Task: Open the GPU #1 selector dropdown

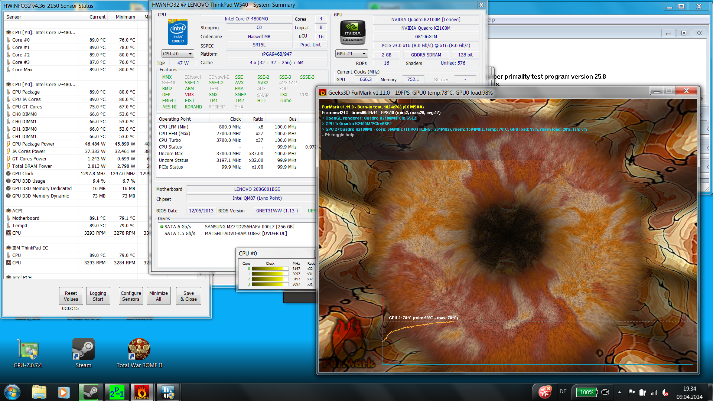Action: 351,54
